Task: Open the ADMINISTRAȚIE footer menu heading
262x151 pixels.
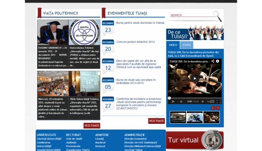Action: pyautogui.click(x=135, y=135)
